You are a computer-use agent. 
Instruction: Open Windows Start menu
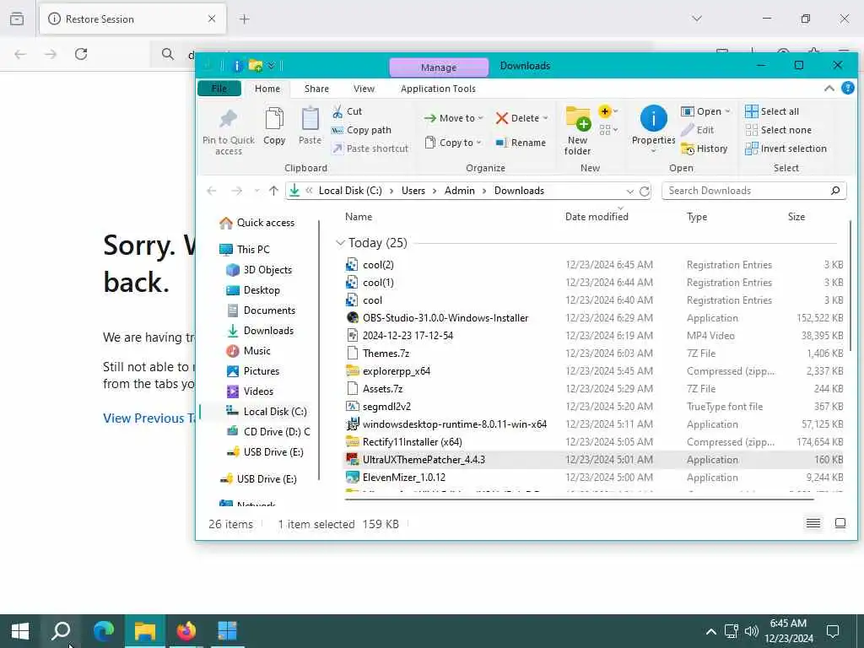click(x=20, y=631)
